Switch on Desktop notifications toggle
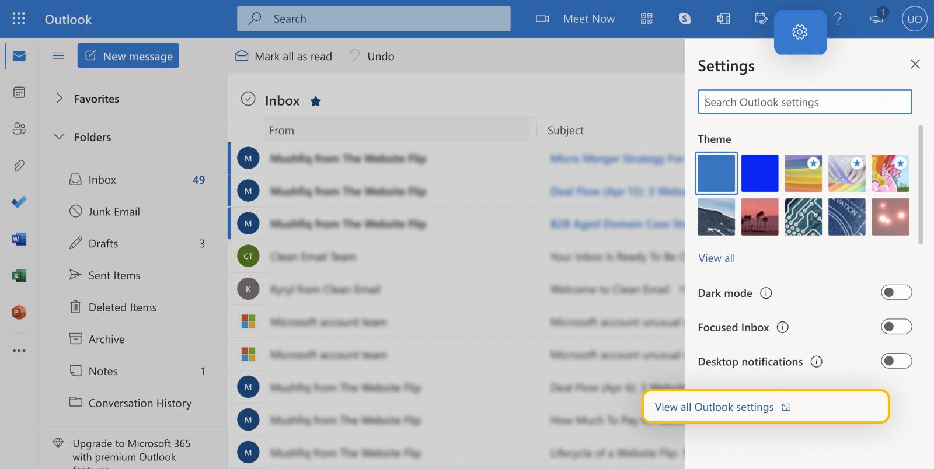Viewport: 934px width, 469px height. [x=896, y=361]
